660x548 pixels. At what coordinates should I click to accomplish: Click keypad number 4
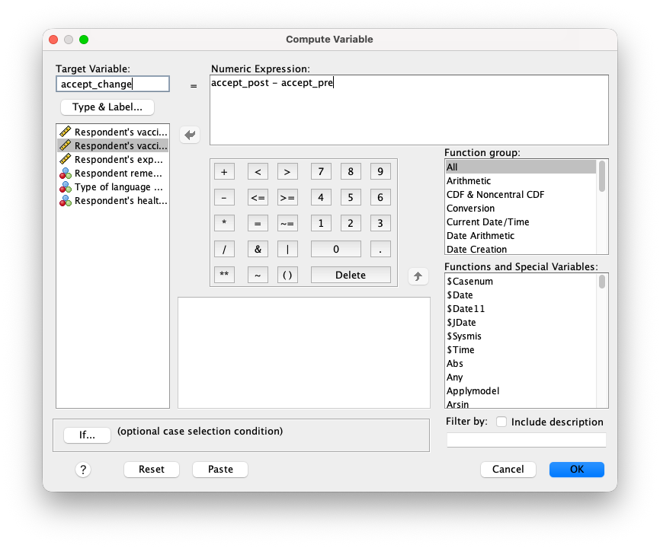click(x=321, y=198)
